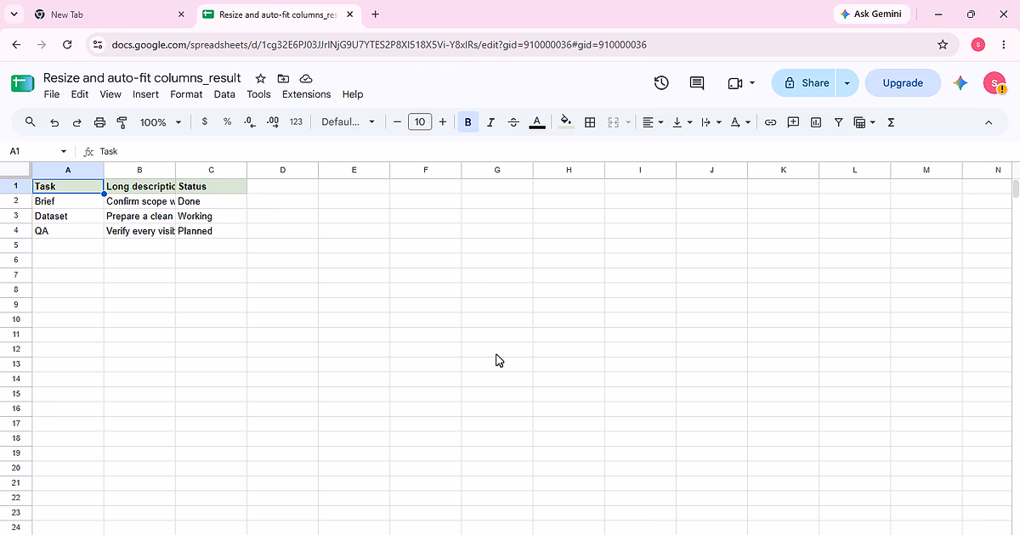Insert a chart
1020x535 pixels.
click(816, 122)
